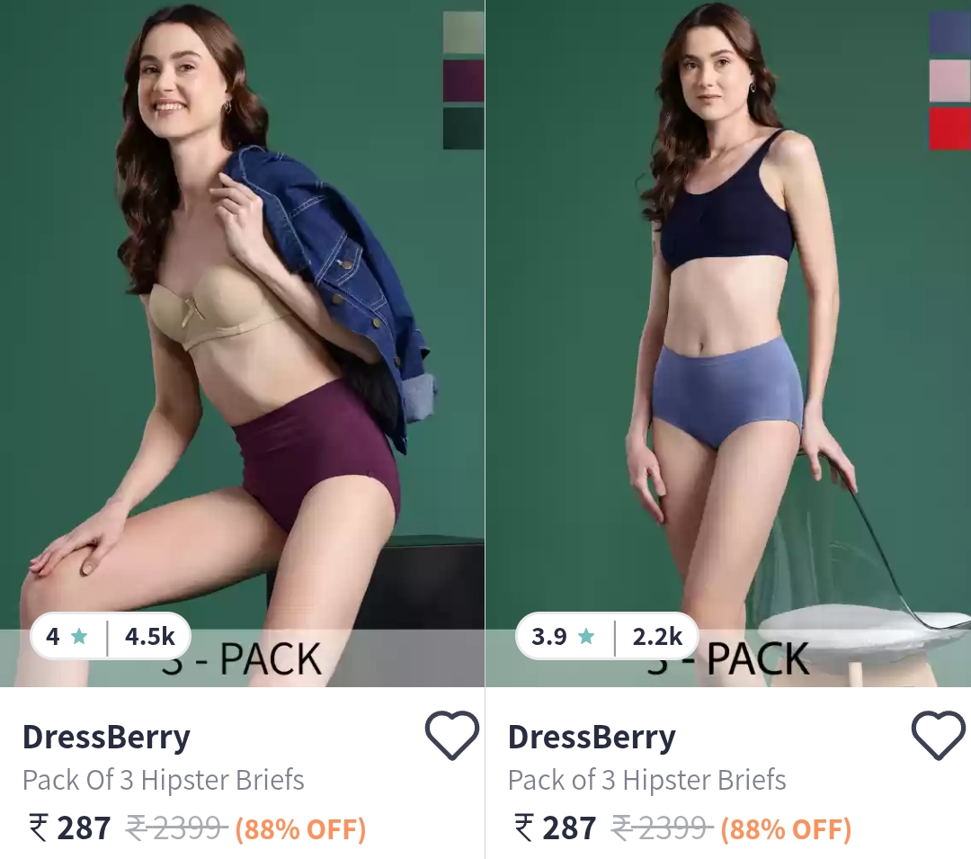Screen dimensions: 971x859
Task: Add first DressBerry product to wishlist
Action: 451,735
